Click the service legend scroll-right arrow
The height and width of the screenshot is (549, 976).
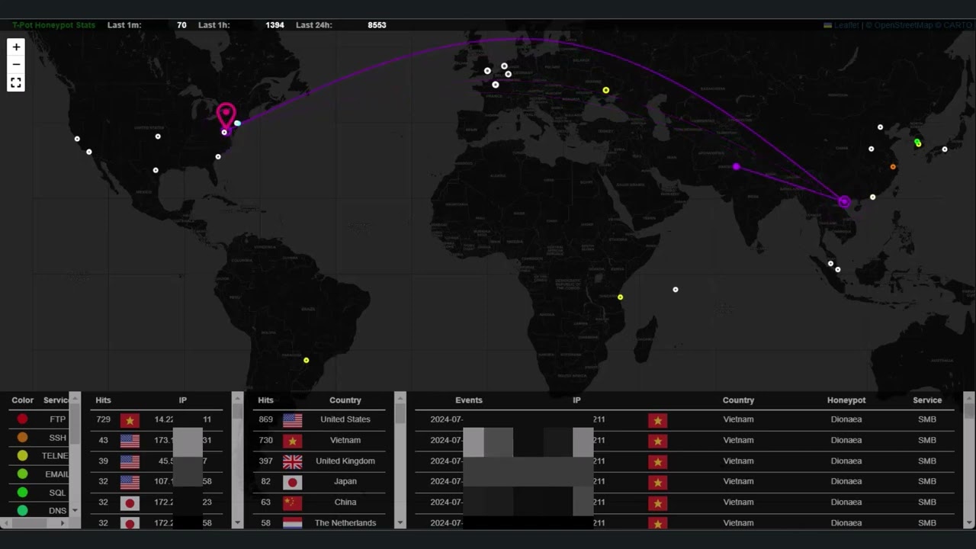(63, 523)
